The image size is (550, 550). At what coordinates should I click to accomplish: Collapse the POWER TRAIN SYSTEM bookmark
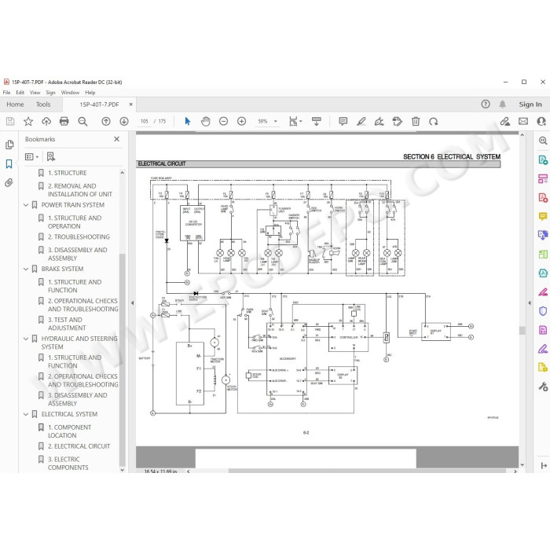pos(26,205)
